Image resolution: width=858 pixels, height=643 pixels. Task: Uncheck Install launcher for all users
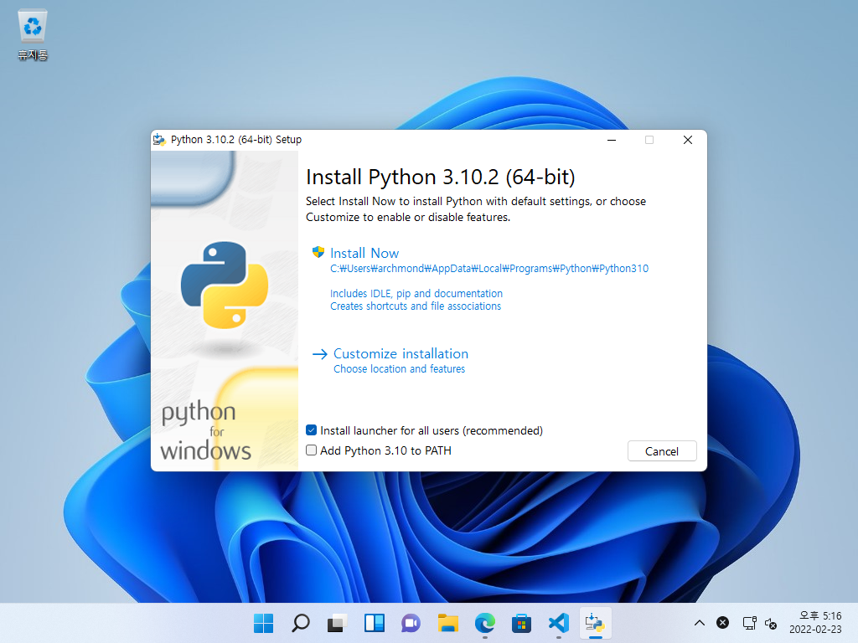pyautogui.click(x=312, y=430)
